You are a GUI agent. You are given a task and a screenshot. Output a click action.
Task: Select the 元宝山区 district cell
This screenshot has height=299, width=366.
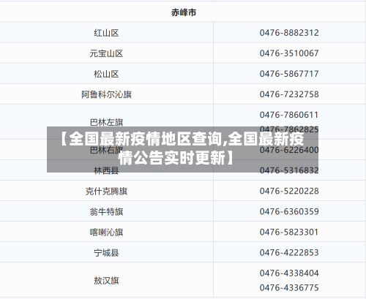pos(106,53)
